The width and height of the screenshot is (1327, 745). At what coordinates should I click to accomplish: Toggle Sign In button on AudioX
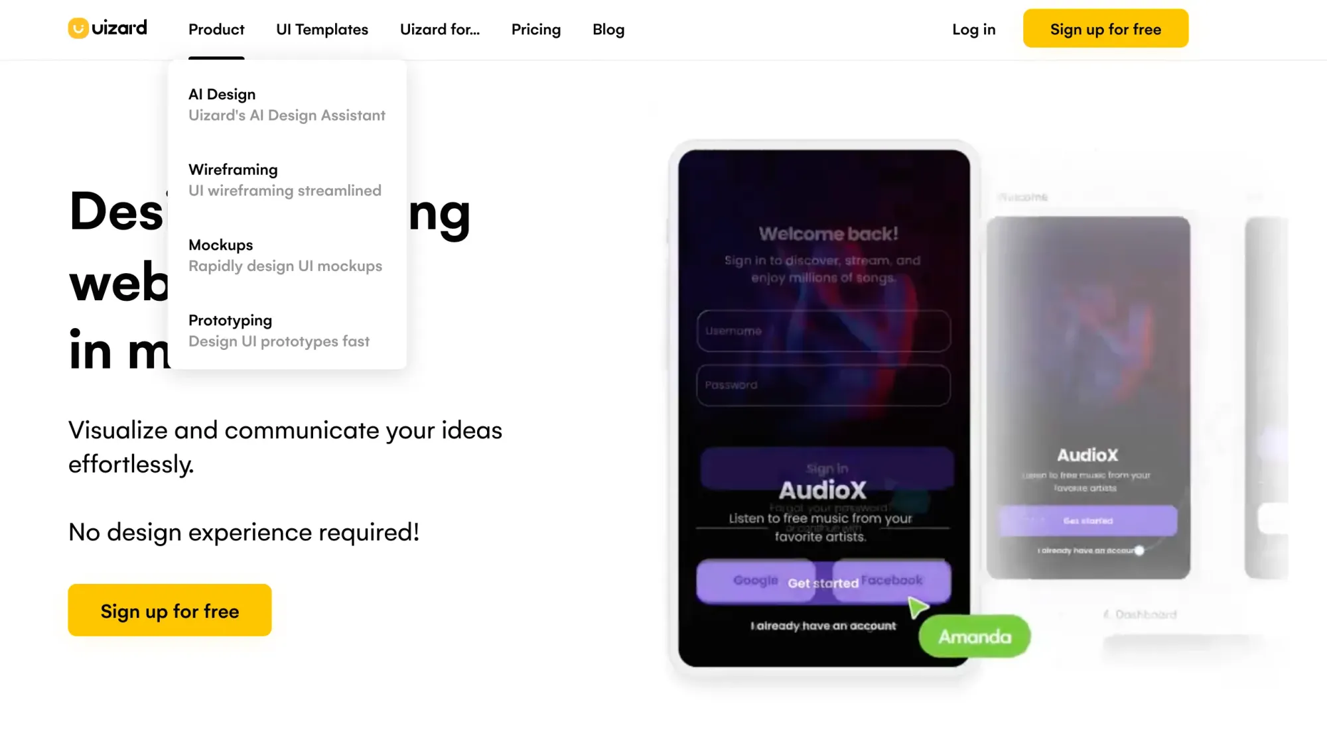(825, 467)
